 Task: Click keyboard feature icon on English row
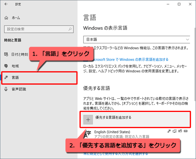(x=185, y=131)
